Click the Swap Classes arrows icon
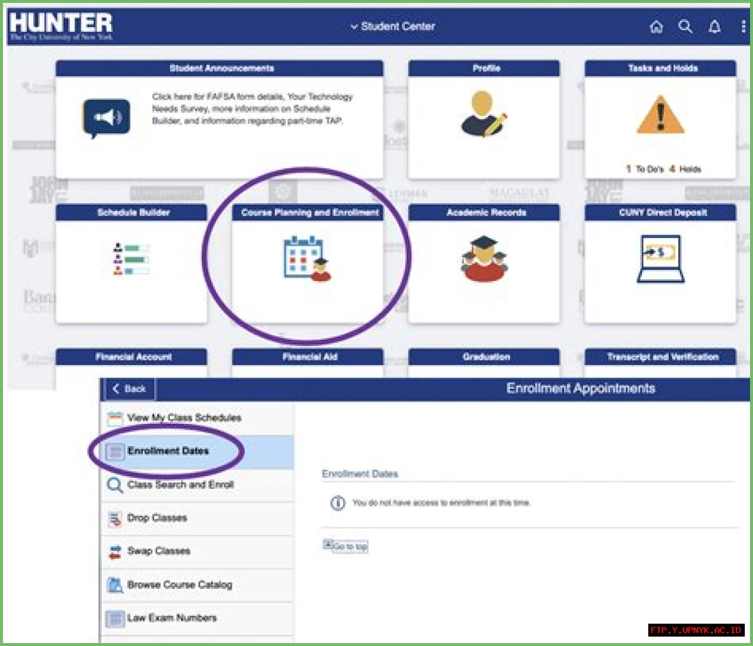The height and width of the screenshot is (646, 753). tap(114, 551)
